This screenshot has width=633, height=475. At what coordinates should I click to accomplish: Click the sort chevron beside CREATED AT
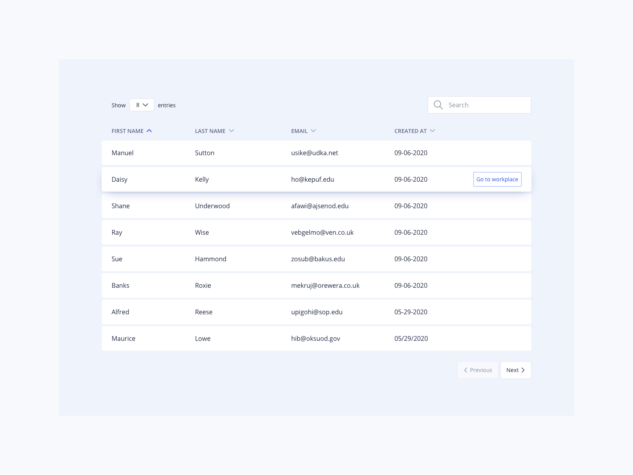[432, 130]
